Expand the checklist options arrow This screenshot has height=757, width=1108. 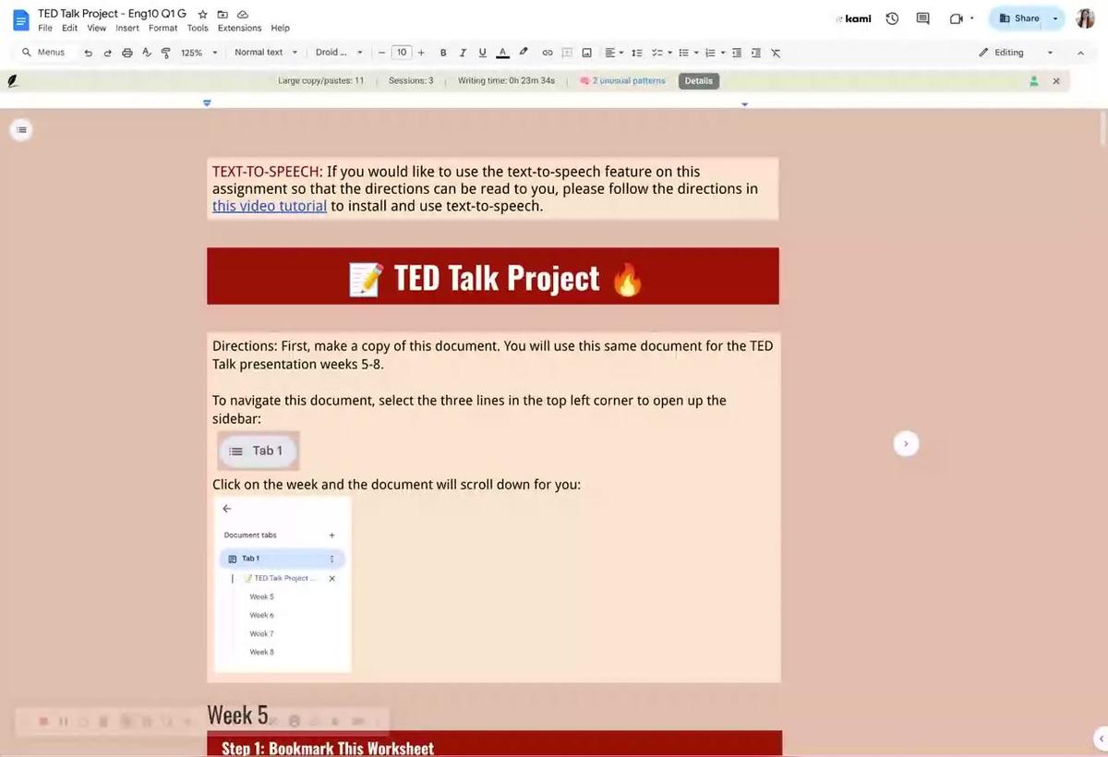point(669,53)
